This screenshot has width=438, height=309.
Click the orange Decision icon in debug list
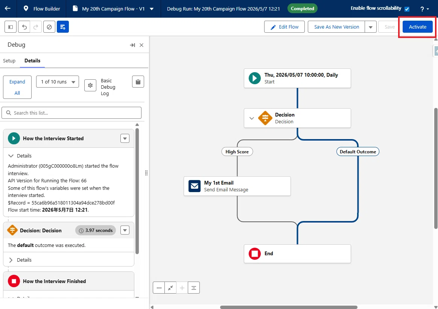pos(12,230)
